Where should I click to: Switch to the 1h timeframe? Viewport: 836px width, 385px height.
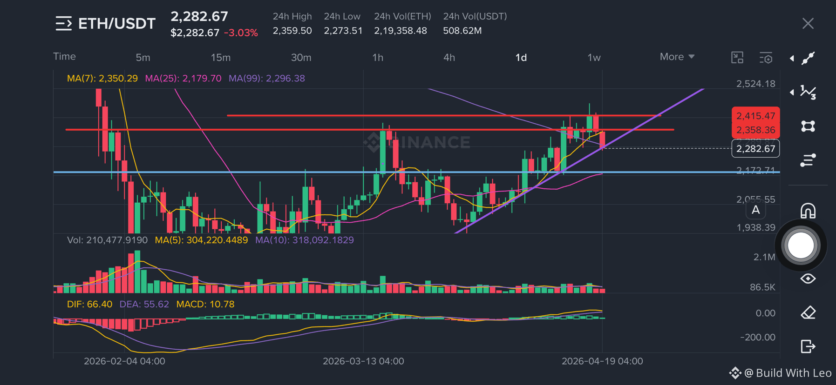coord(378,58)
